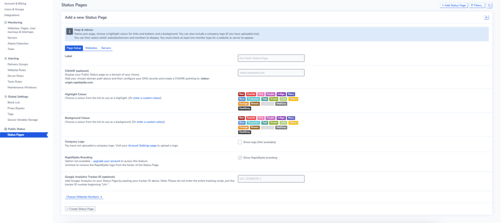503x223 pixels.
Task: Enable the Show logo checkbox
Action: 240,142
